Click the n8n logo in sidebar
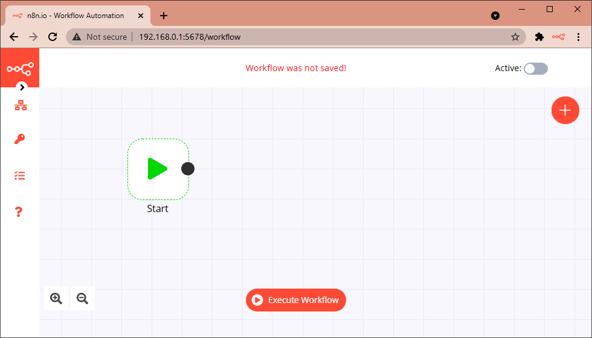The width and height of the screenshot is (592, 338). pos(20,69)
